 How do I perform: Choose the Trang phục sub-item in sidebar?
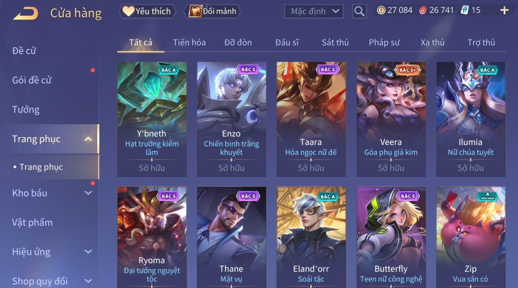[x=41, y=167]
